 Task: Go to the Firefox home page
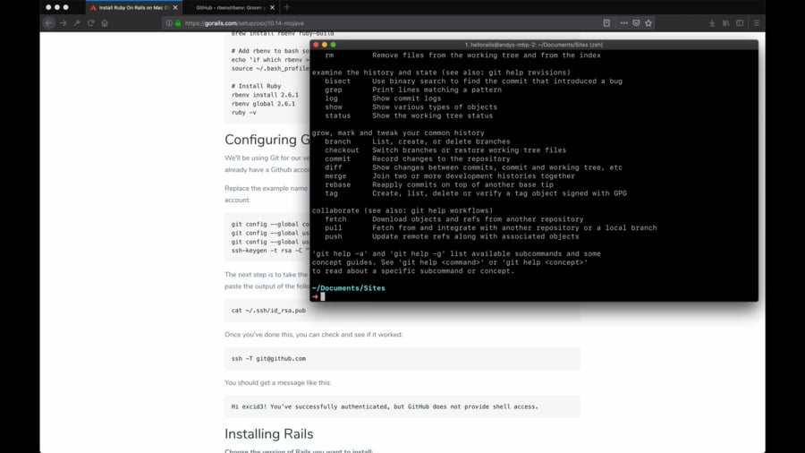(x=105, y=23)
